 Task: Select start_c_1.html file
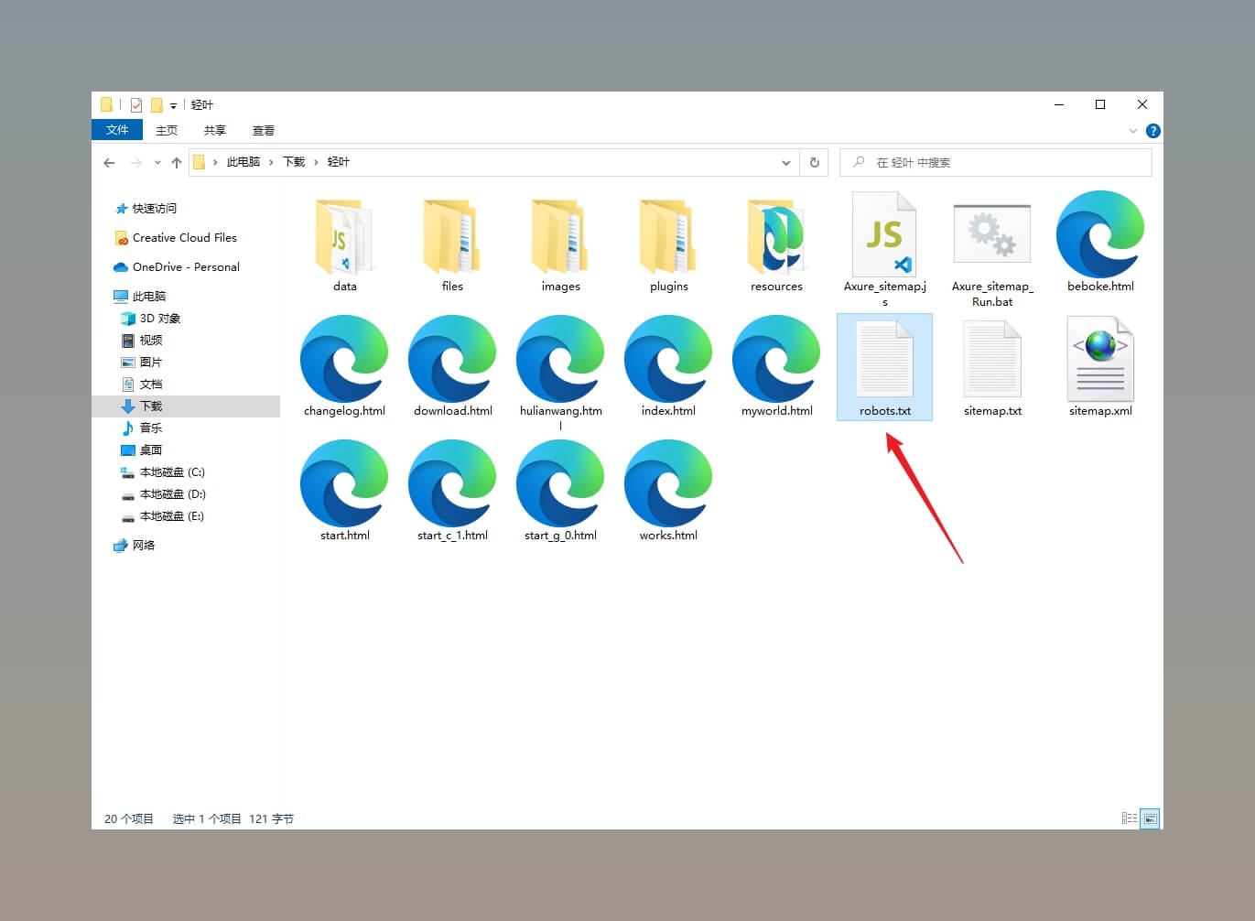tap(452, 492)
